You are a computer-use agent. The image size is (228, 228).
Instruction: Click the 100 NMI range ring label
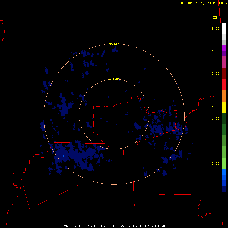pos(114,44)
